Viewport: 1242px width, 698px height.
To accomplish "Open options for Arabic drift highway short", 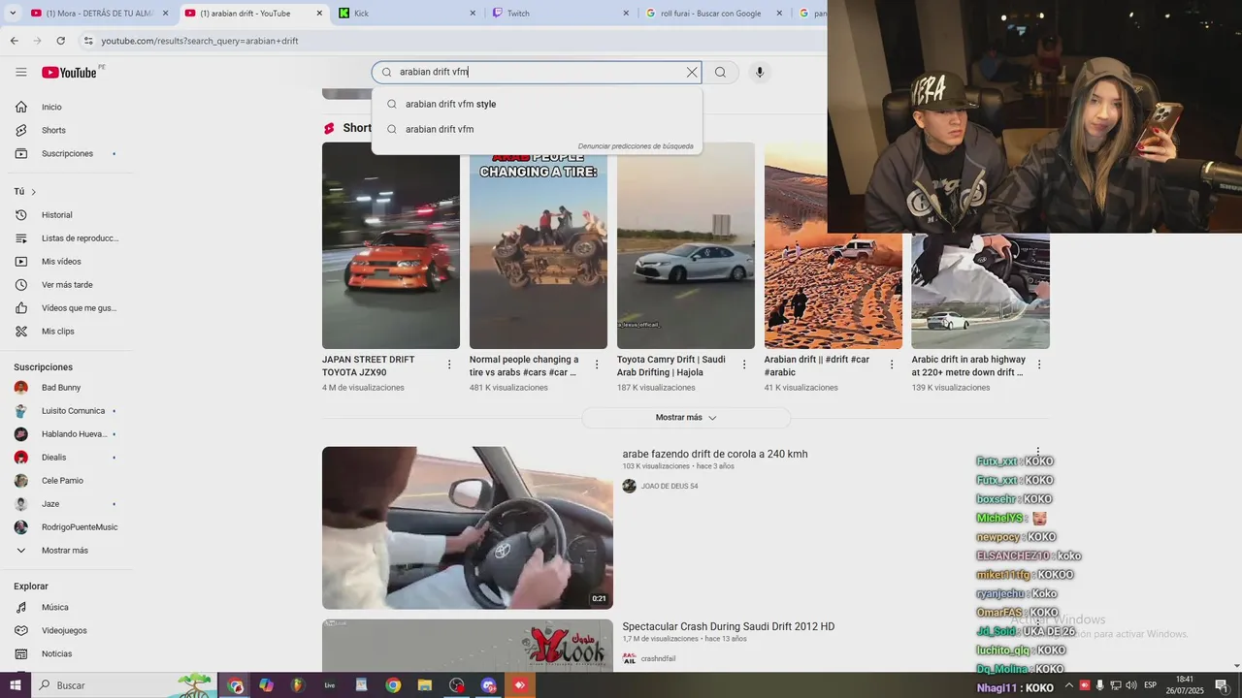I will 1039,365.
